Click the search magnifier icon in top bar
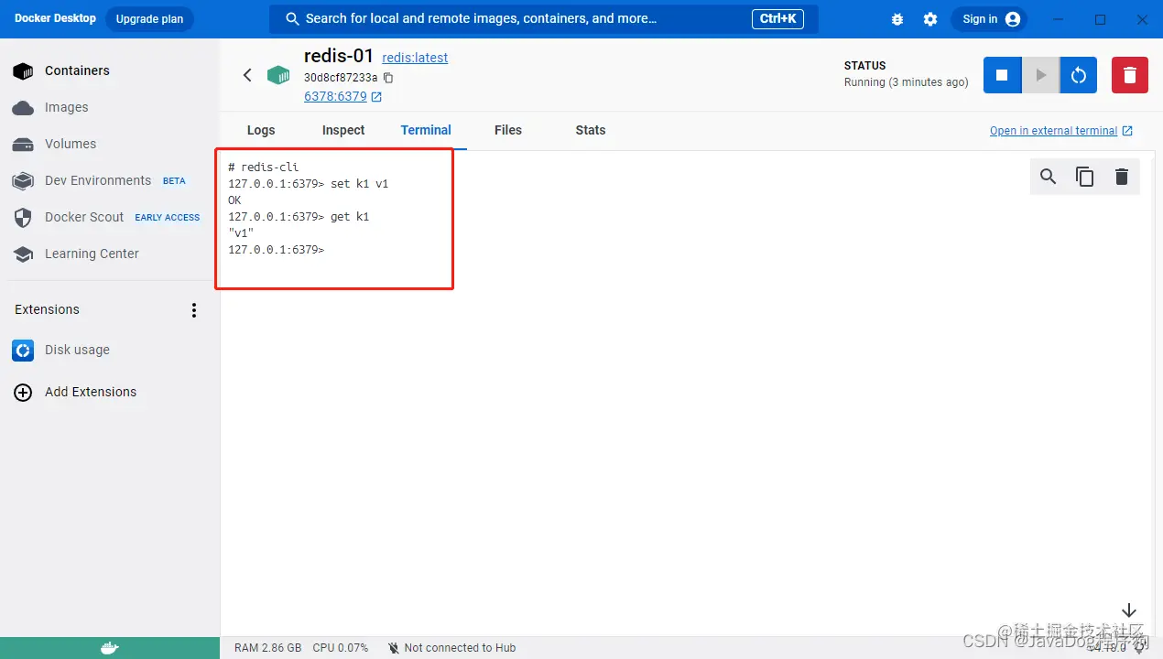1163x659 pixels. coord(293,18)
